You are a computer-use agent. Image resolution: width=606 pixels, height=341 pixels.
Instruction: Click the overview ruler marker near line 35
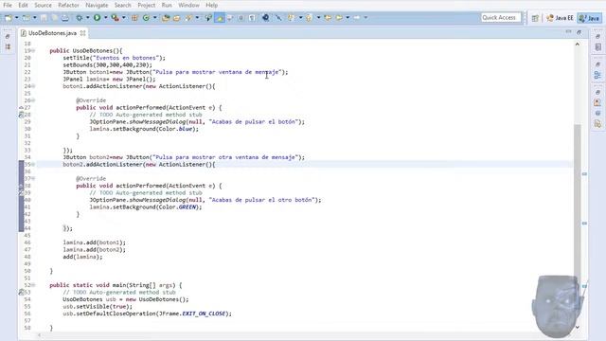(584, 174)
